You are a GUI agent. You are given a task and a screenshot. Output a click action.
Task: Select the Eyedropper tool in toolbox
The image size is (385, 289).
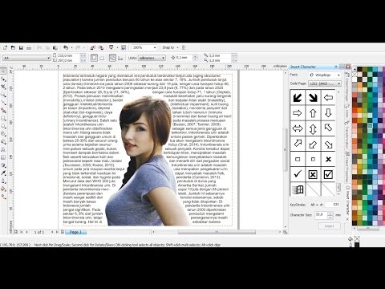tap(3, 173)
